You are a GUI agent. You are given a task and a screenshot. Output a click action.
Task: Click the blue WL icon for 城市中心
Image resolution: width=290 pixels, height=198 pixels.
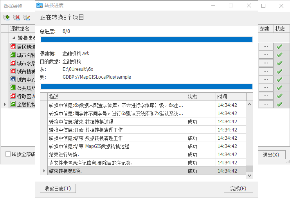(12, 79)
